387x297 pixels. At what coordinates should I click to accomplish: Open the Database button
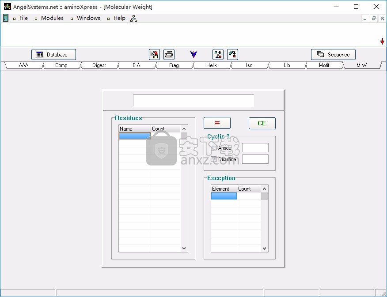[x=53, y=54]
